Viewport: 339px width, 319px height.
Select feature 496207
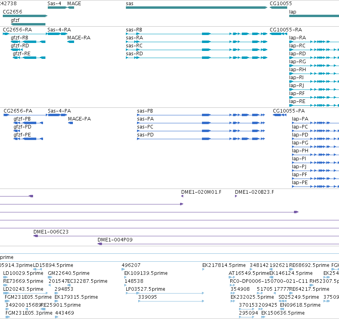pos(123,269)
